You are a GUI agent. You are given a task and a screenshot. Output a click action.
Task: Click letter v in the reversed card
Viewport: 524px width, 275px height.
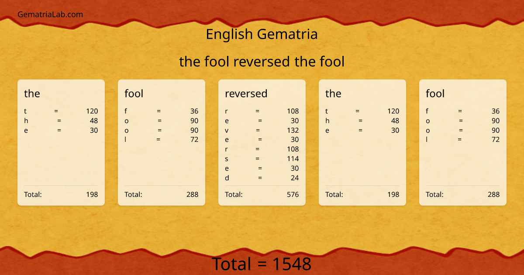pyautogui.click(x=227, y=131)
